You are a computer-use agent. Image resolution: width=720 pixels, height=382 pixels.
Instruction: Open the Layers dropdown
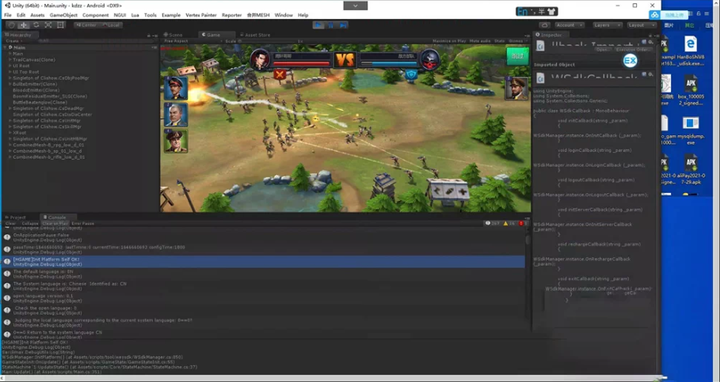tap(607, 25)
